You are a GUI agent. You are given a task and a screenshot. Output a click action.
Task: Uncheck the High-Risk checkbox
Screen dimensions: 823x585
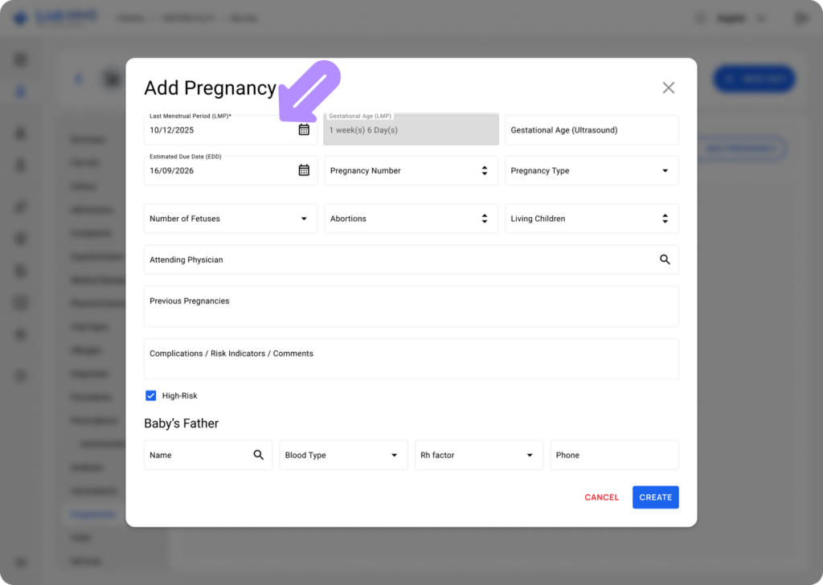tap(151, 395)
